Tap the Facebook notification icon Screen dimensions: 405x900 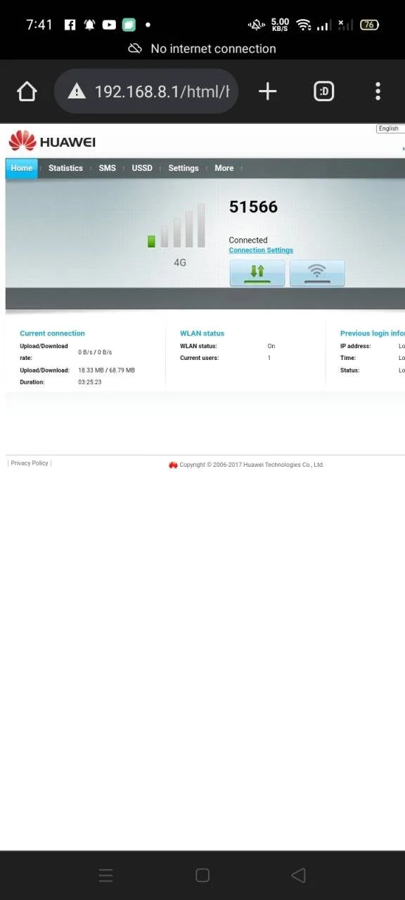pos(70,25)
